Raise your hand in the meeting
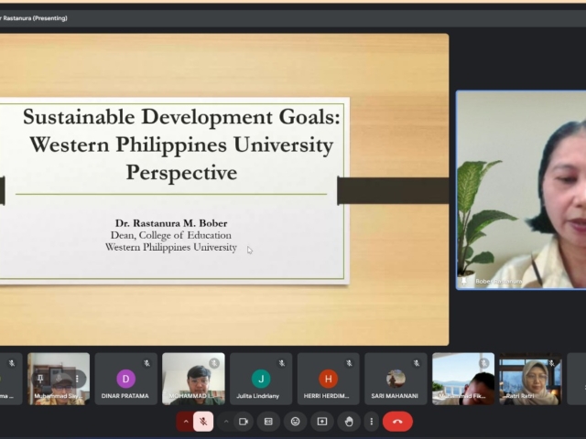Image resolution: width=586 pixels, height=439 pixels. point(349,422)
